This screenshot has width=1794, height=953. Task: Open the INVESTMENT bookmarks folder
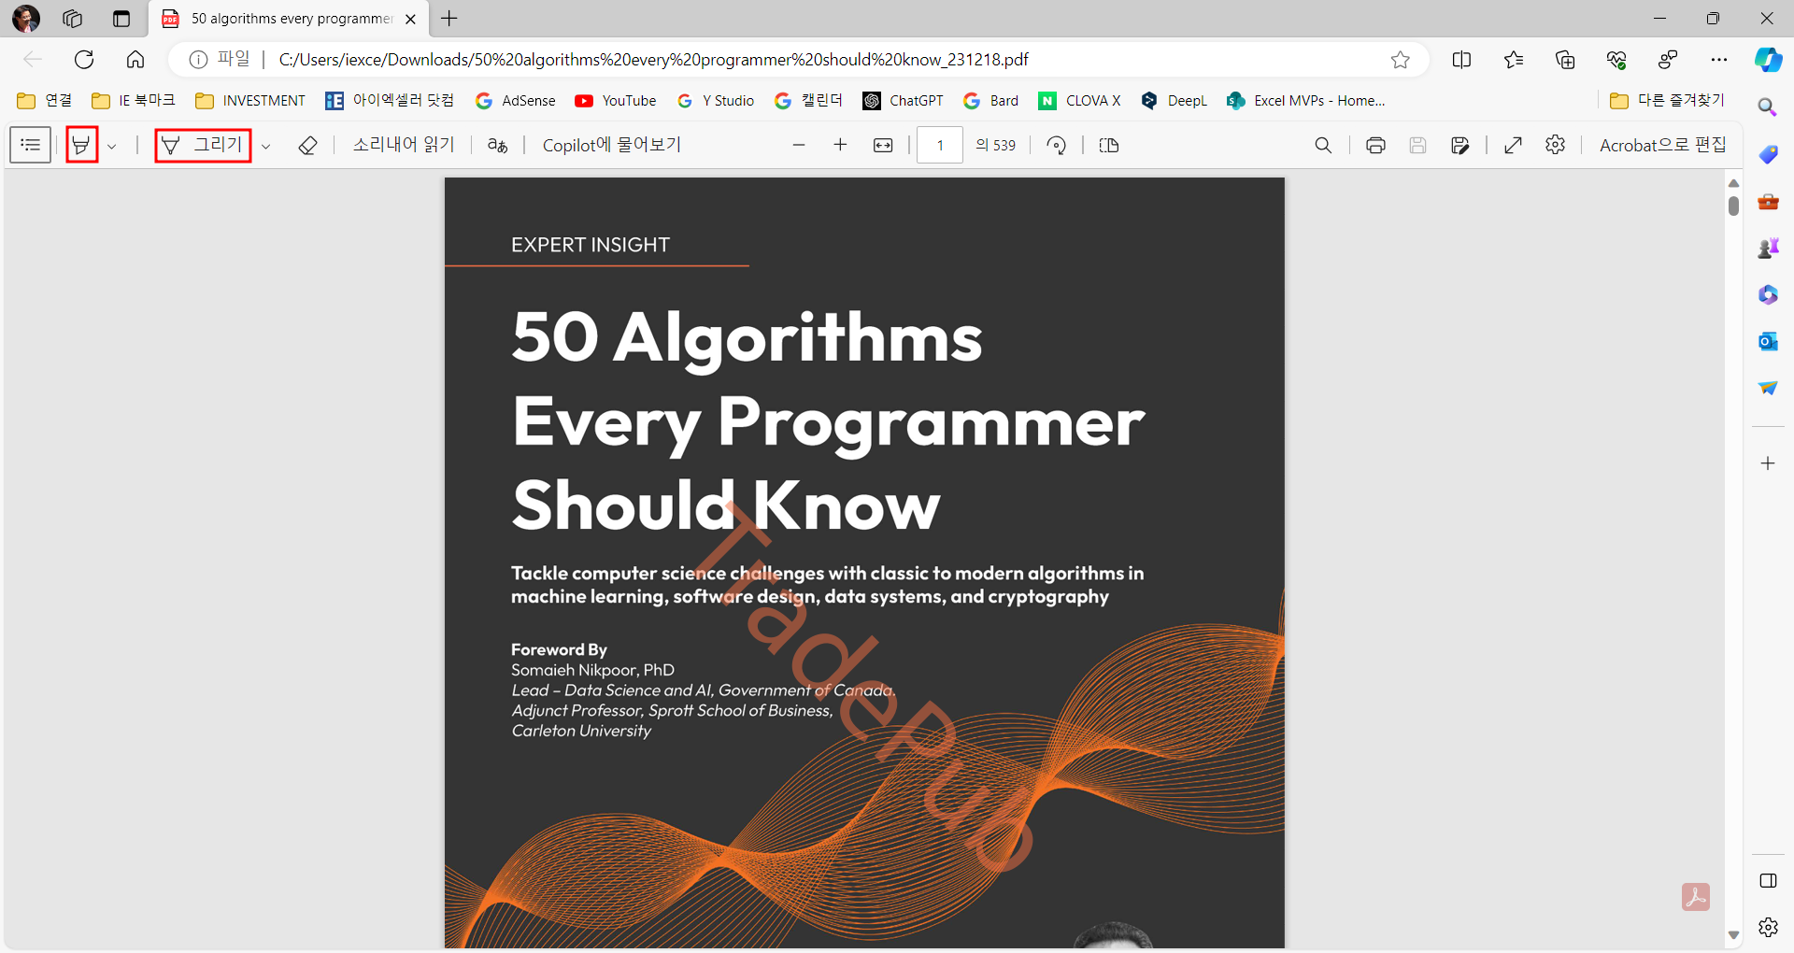pos(250,101)
